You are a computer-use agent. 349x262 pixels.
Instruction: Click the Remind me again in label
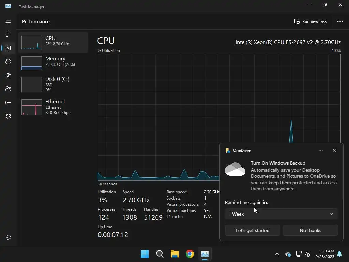[x=246, y=203]
